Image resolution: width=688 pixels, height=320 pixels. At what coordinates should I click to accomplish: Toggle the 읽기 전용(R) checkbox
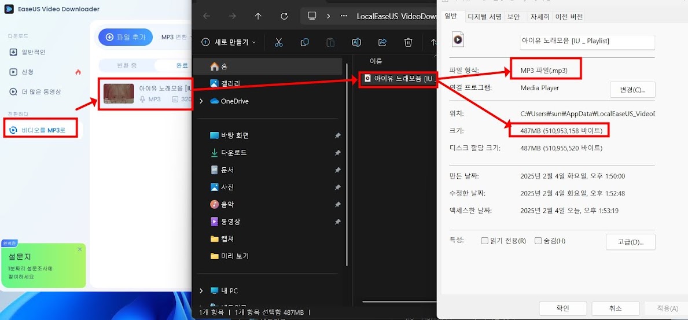click(484, 241)
